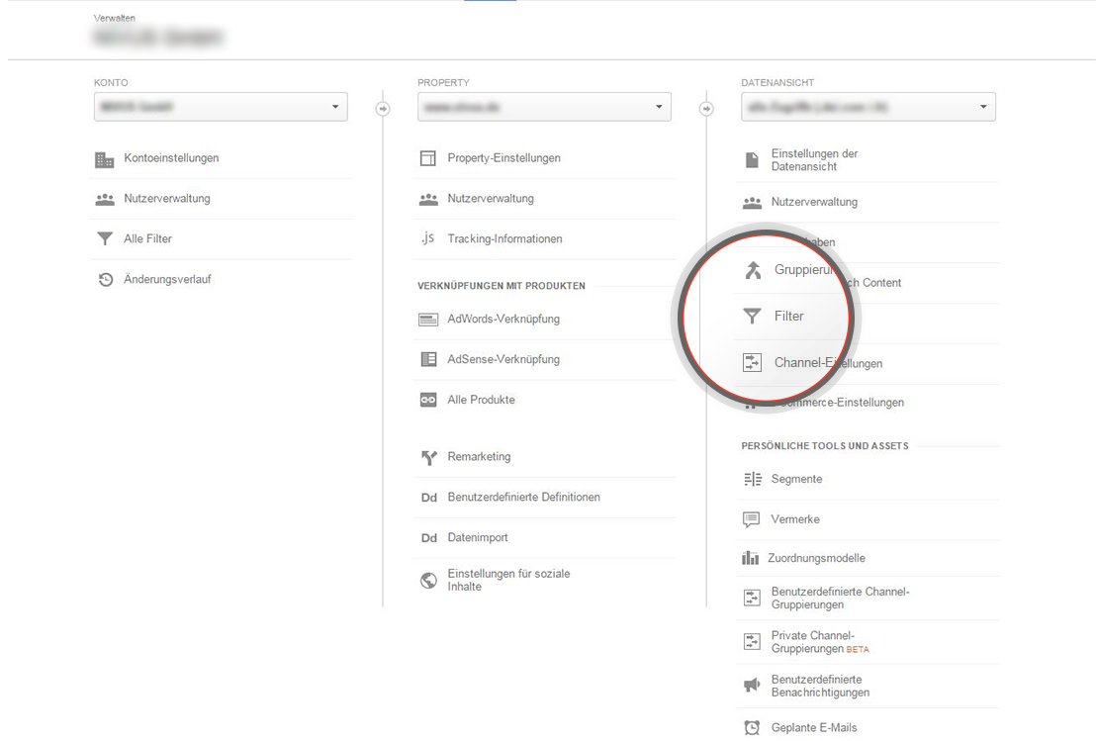Click the Vermerke speech bubble icon
The height and width of the screenshot is (741, 1096).
[x=752, y=519]
